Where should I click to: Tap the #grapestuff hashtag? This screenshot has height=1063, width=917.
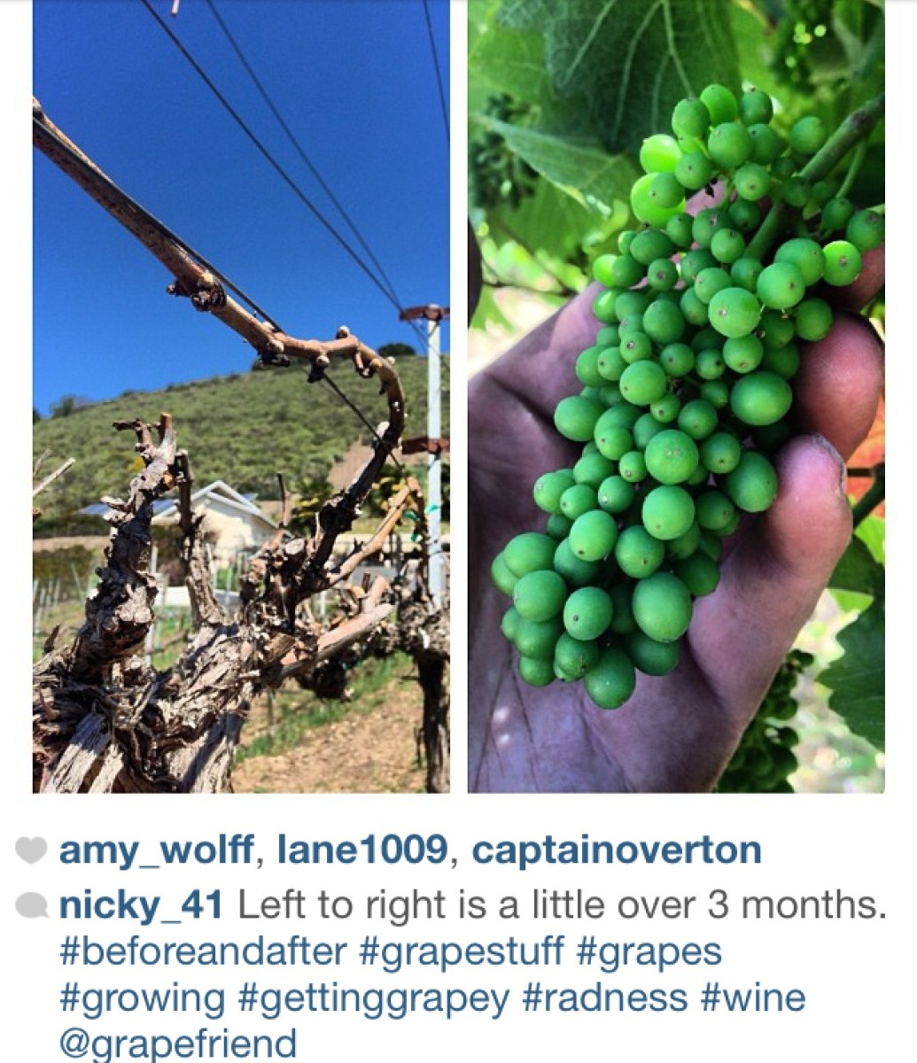point(462,952)
